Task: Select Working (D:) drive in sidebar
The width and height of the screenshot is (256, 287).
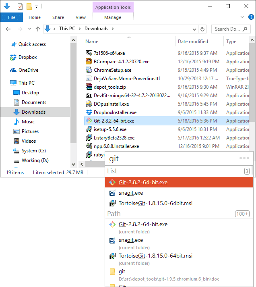Action: (35, 160)
